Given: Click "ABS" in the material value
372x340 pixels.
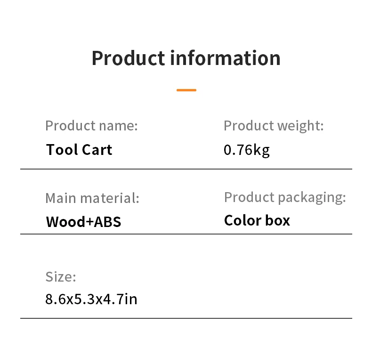Looking at the screenshot, I should tap(108, 221).
